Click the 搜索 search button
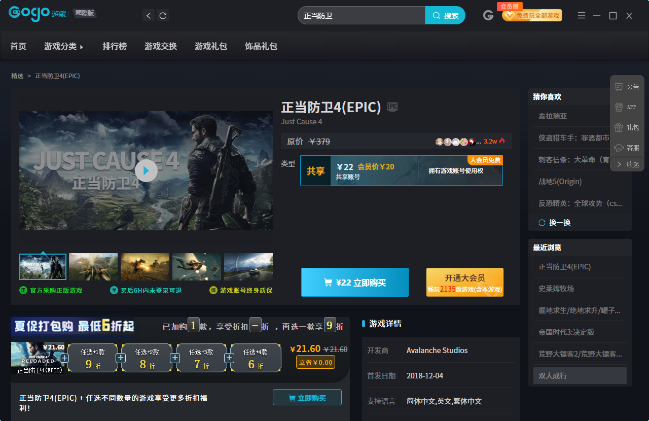The width and height of the screenshot is (649, 421). click(445, 16)
